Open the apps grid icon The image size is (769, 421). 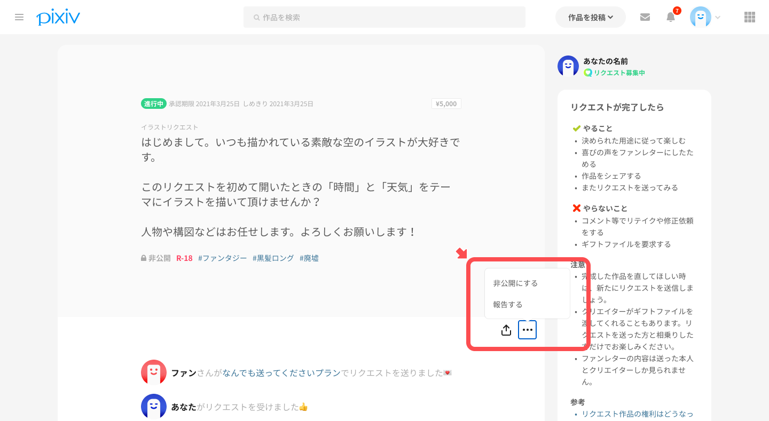(x=750, y=17)
